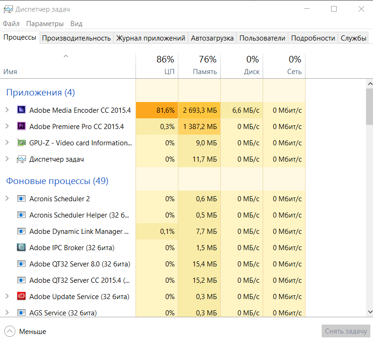Expand the Adobe Media Encoder CC 2015.4 row
This screenshot has height=341, width=373.
pos(7,109)
